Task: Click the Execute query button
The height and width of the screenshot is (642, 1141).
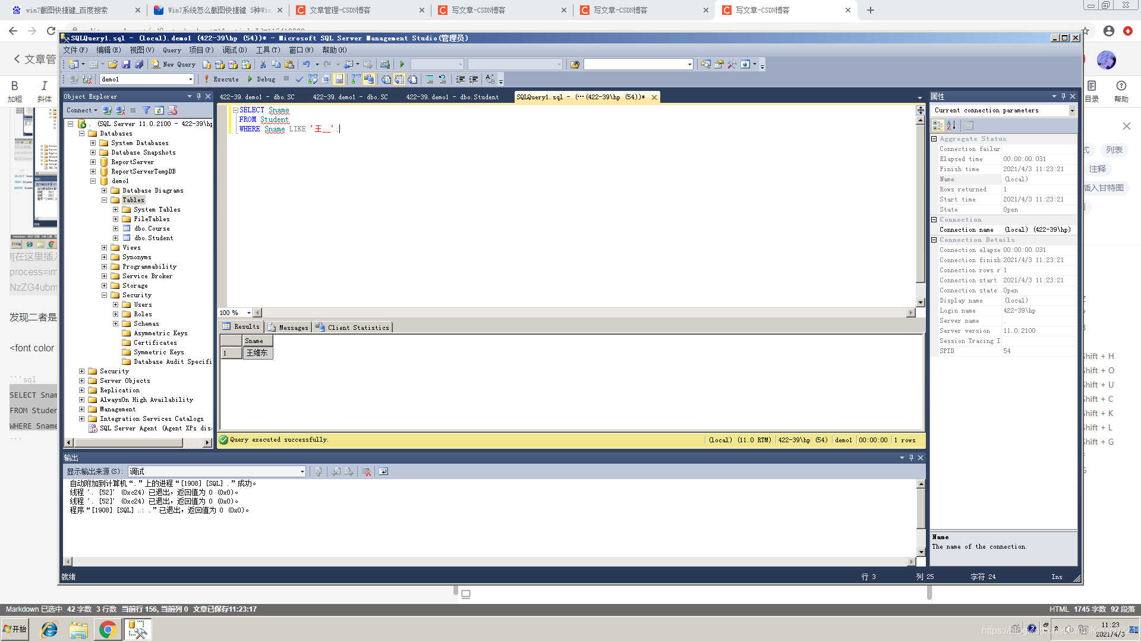Action: coord(221,79)
